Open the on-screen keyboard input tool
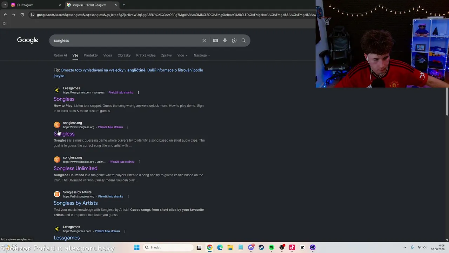The height and width of the screenshot is (253, 449). pos(215,40)
